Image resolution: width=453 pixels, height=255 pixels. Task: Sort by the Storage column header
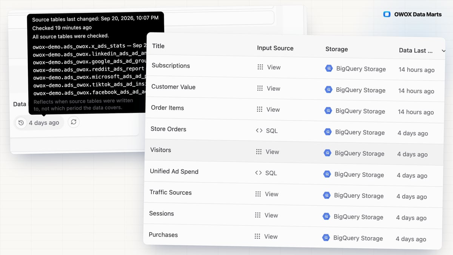tap(337, 49)
